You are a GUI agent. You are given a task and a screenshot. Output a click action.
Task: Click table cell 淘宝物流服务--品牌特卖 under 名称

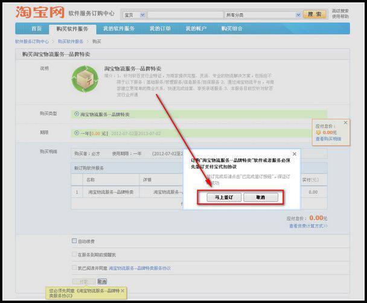pyautogui.click(x=111, y=193)
